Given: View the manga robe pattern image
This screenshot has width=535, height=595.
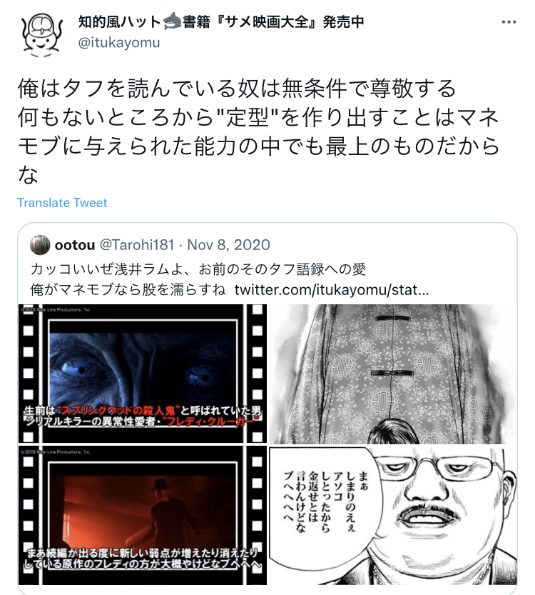Looking at the screenshot, I should click(x=392, y=374).
